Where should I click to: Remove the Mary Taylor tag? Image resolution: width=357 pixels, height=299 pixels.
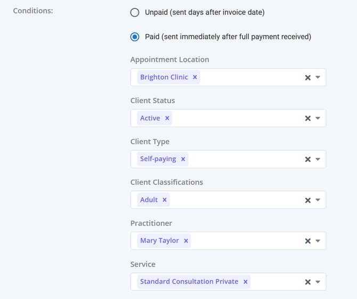[x=186, y=241]
